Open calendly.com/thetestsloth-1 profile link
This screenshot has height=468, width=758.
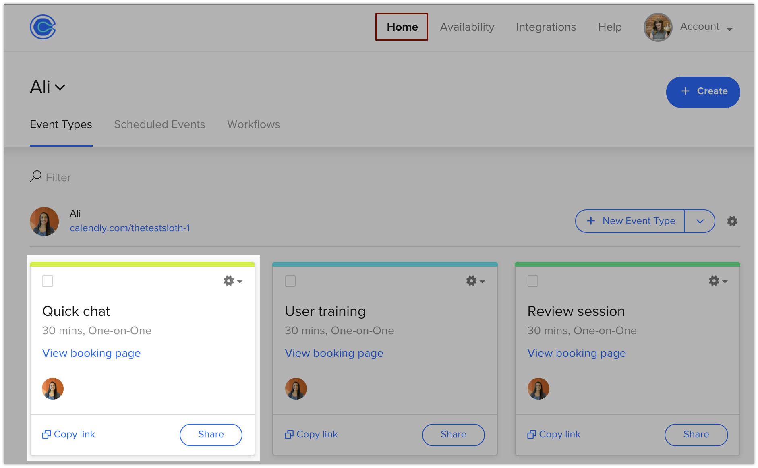pos(130,228)
